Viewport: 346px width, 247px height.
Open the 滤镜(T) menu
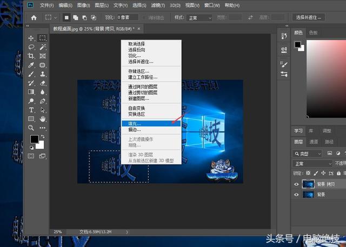[x=158, y=5]
